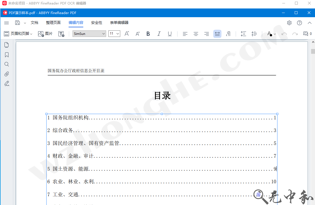Select the add text block tool
The image size is (315, 205).
[61, 34]
